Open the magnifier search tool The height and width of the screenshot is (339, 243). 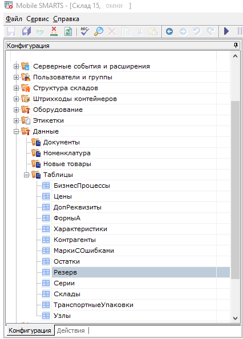click(99, 31)
